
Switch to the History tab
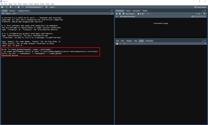click(x=128, y=11)
